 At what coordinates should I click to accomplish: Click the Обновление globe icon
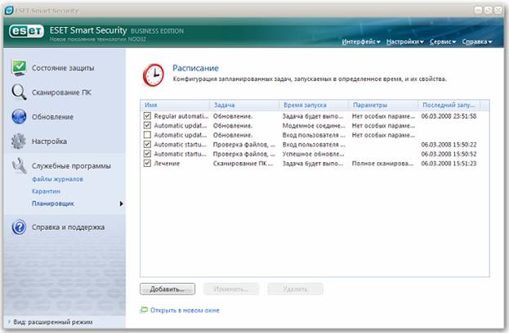(20, 116)
